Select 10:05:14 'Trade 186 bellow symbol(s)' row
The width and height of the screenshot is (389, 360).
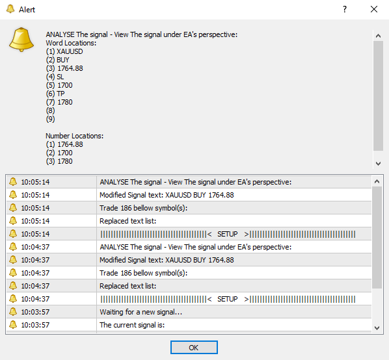pyautogui.click(x=189, y=208)
